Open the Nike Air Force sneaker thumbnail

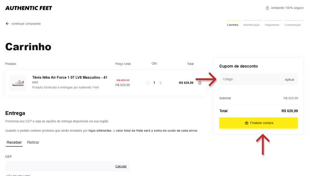(18, 83)
